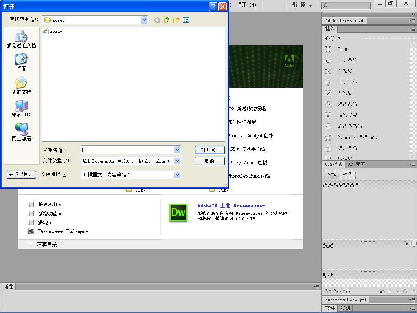Image resolution: width=417 pixels, height=313 pixels.
Task: Open the CSS样式 panel options menu
Action: (412, 165)
